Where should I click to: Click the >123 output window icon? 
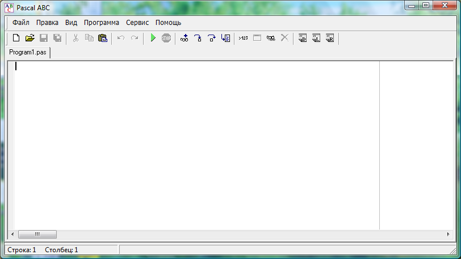(x=243, y=38)
